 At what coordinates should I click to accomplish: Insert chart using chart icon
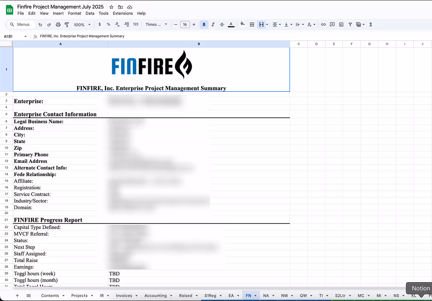click(x=341, y=25)
